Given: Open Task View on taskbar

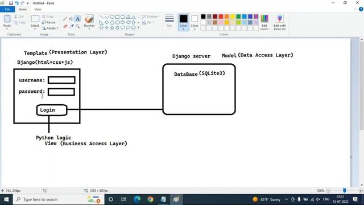Looking at the screenshot, I should pyautogui.click(x=123, y=199).
